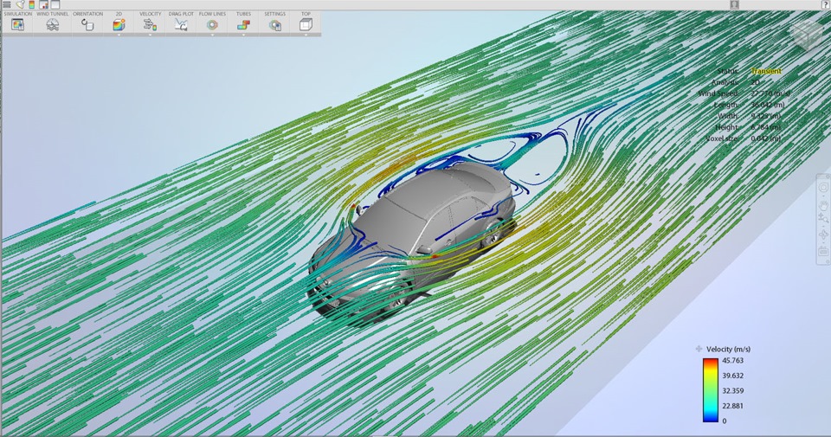Expand the Velocity dropdown arrow
Screen dimensions: 831x437
pyautogui.click(x=150, y=35)
